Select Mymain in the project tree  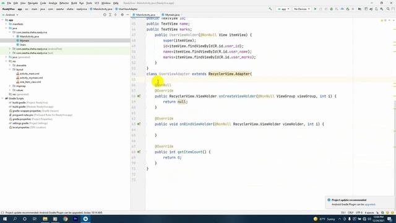tap(24, 40)
